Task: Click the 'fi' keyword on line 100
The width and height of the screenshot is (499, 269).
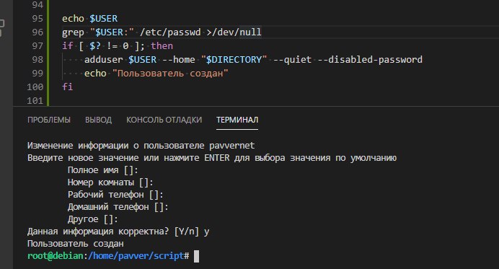Action: [x=68, y=87]
